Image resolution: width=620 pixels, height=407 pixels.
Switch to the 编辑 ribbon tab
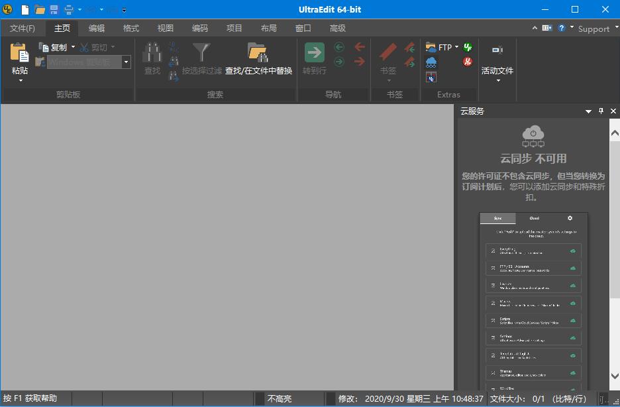point(97,28)
